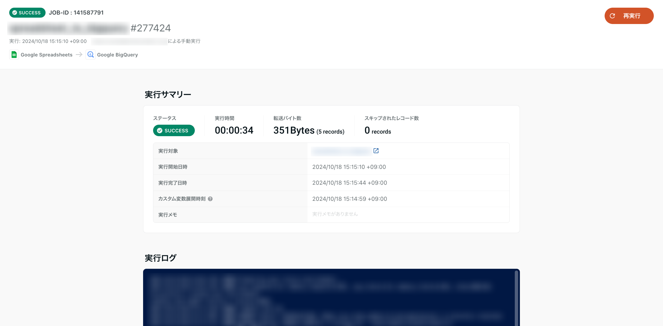Click the help icon next to カスタム変数展開時刻
The width and height of the screenshot is (663, 326).
(x=210, y=199)
